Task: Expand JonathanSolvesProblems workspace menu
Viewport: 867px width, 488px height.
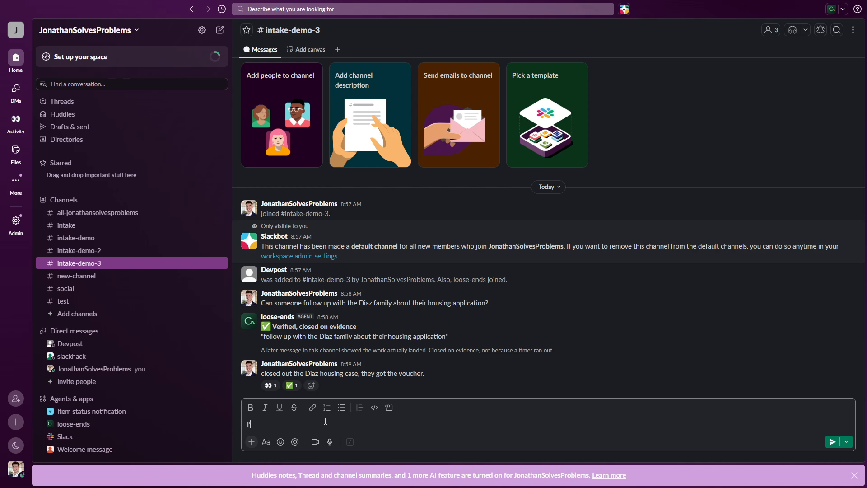Action: pos(89,30)
